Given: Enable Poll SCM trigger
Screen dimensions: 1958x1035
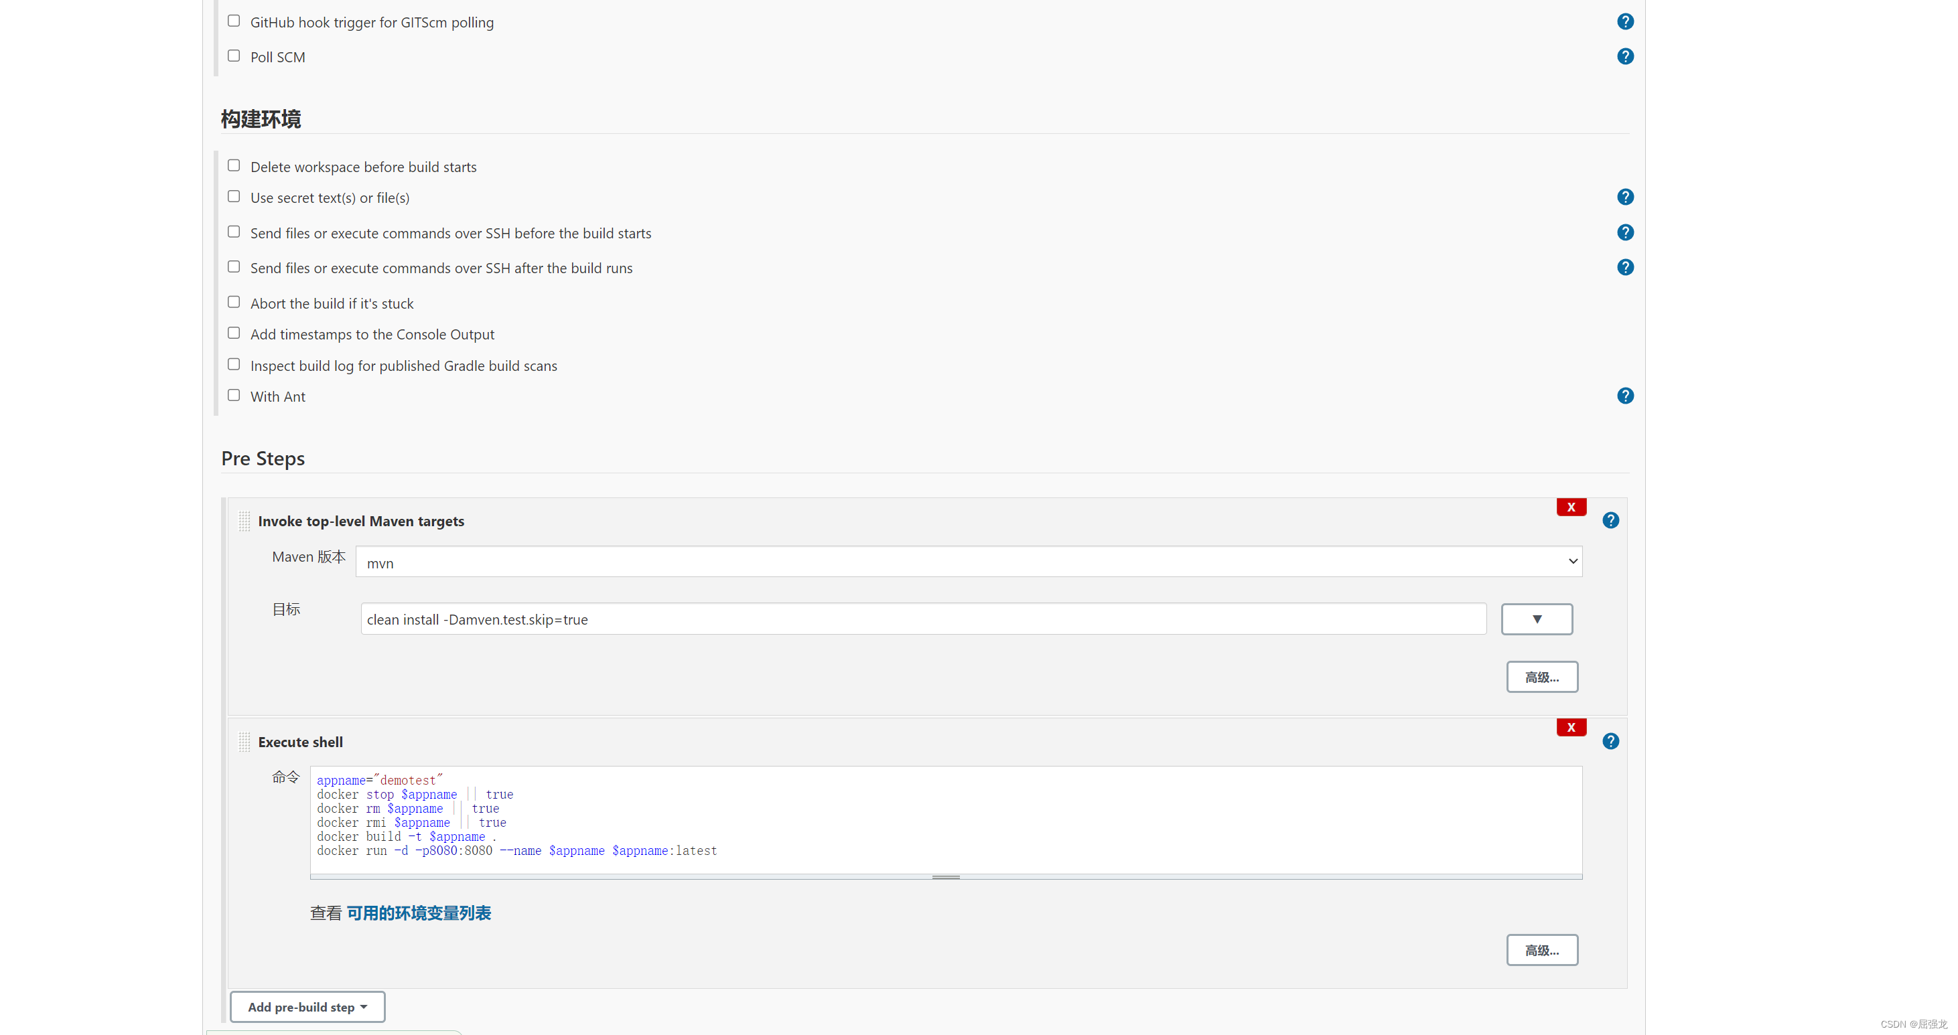Looking at the screenshot, I should pos(233,55).
